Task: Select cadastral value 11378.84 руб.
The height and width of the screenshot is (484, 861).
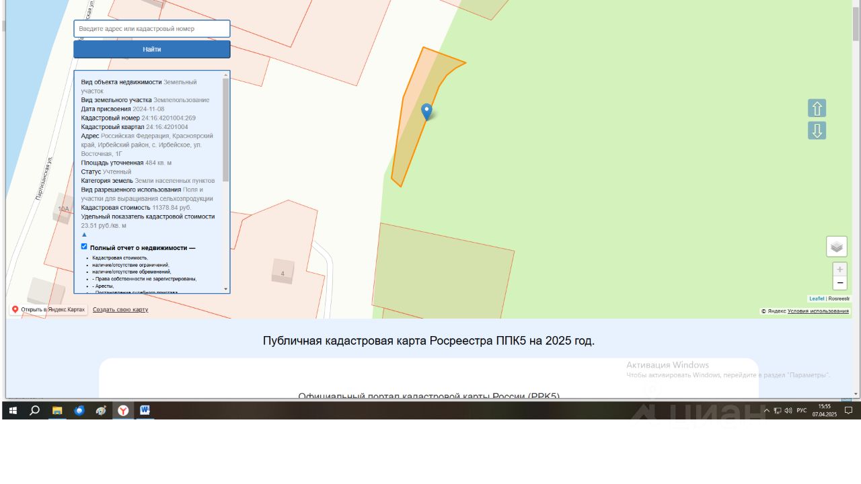Action: 172,208
